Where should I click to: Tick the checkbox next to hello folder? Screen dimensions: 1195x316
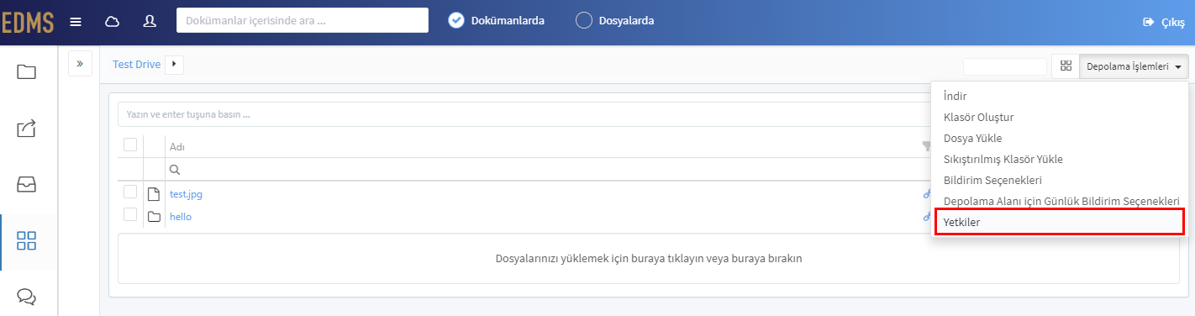pyautogui.click(x=130, y=214)
